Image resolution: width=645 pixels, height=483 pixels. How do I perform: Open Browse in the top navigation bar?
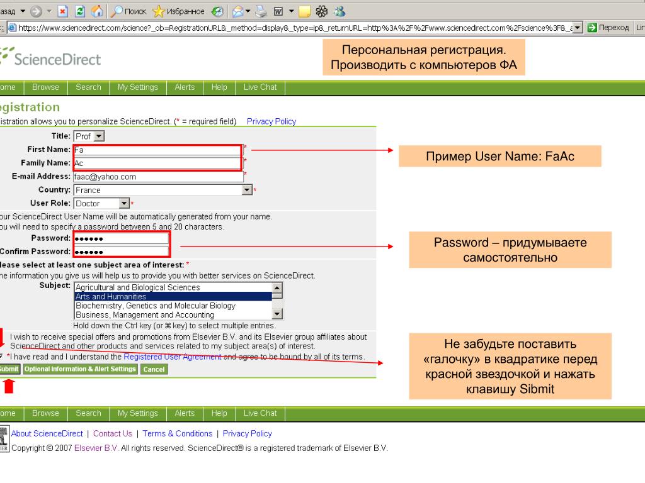pyautogui.click(x=45, y=87)
